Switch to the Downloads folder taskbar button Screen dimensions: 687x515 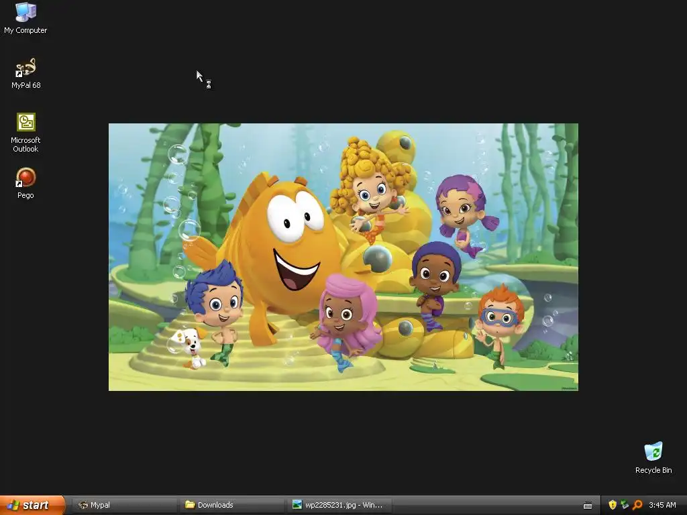tap(231, 505)
